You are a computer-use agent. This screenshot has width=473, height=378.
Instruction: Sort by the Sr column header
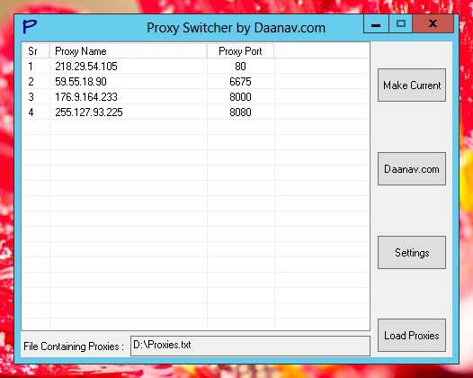pyautogui.click(x=36, y=51)
